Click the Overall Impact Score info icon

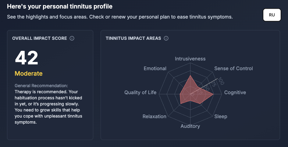pyautogui.click(x=72, y=38)
